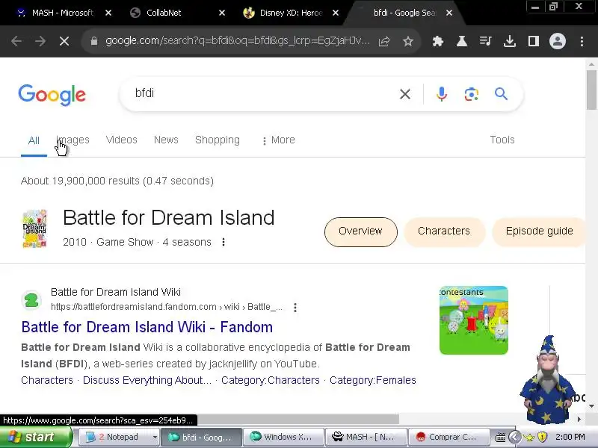Open the Images results tab

point(73,140)
